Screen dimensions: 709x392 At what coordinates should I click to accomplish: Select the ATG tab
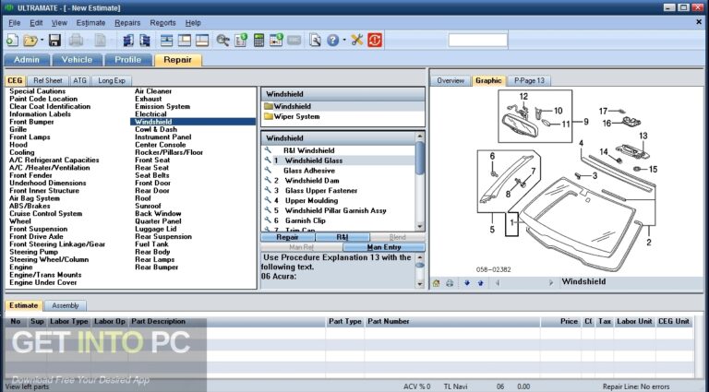79,80
